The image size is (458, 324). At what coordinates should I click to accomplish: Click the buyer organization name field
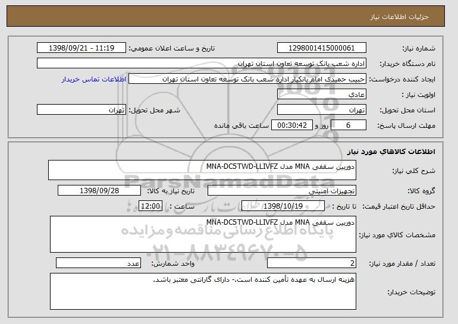(x=202, y=64)
